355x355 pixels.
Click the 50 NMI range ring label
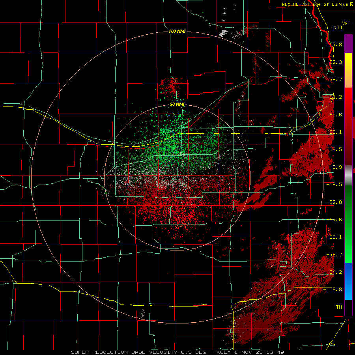(x=177, y=105)
